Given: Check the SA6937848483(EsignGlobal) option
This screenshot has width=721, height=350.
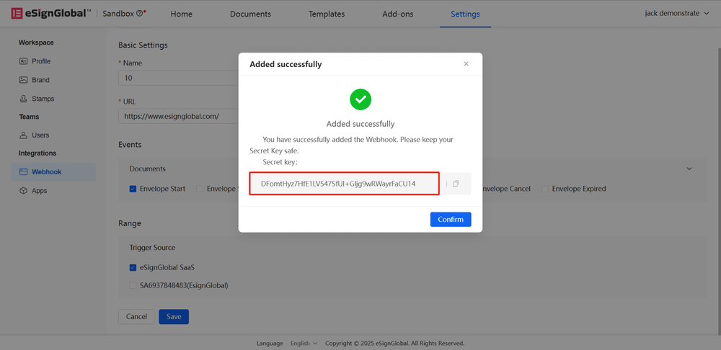Looking at the screenshot, I should (x=133, y=285).
